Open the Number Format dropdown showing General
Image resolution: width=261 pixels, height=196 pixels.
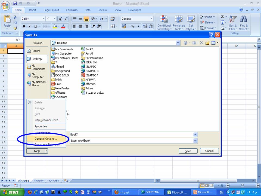tap(151, 19)
